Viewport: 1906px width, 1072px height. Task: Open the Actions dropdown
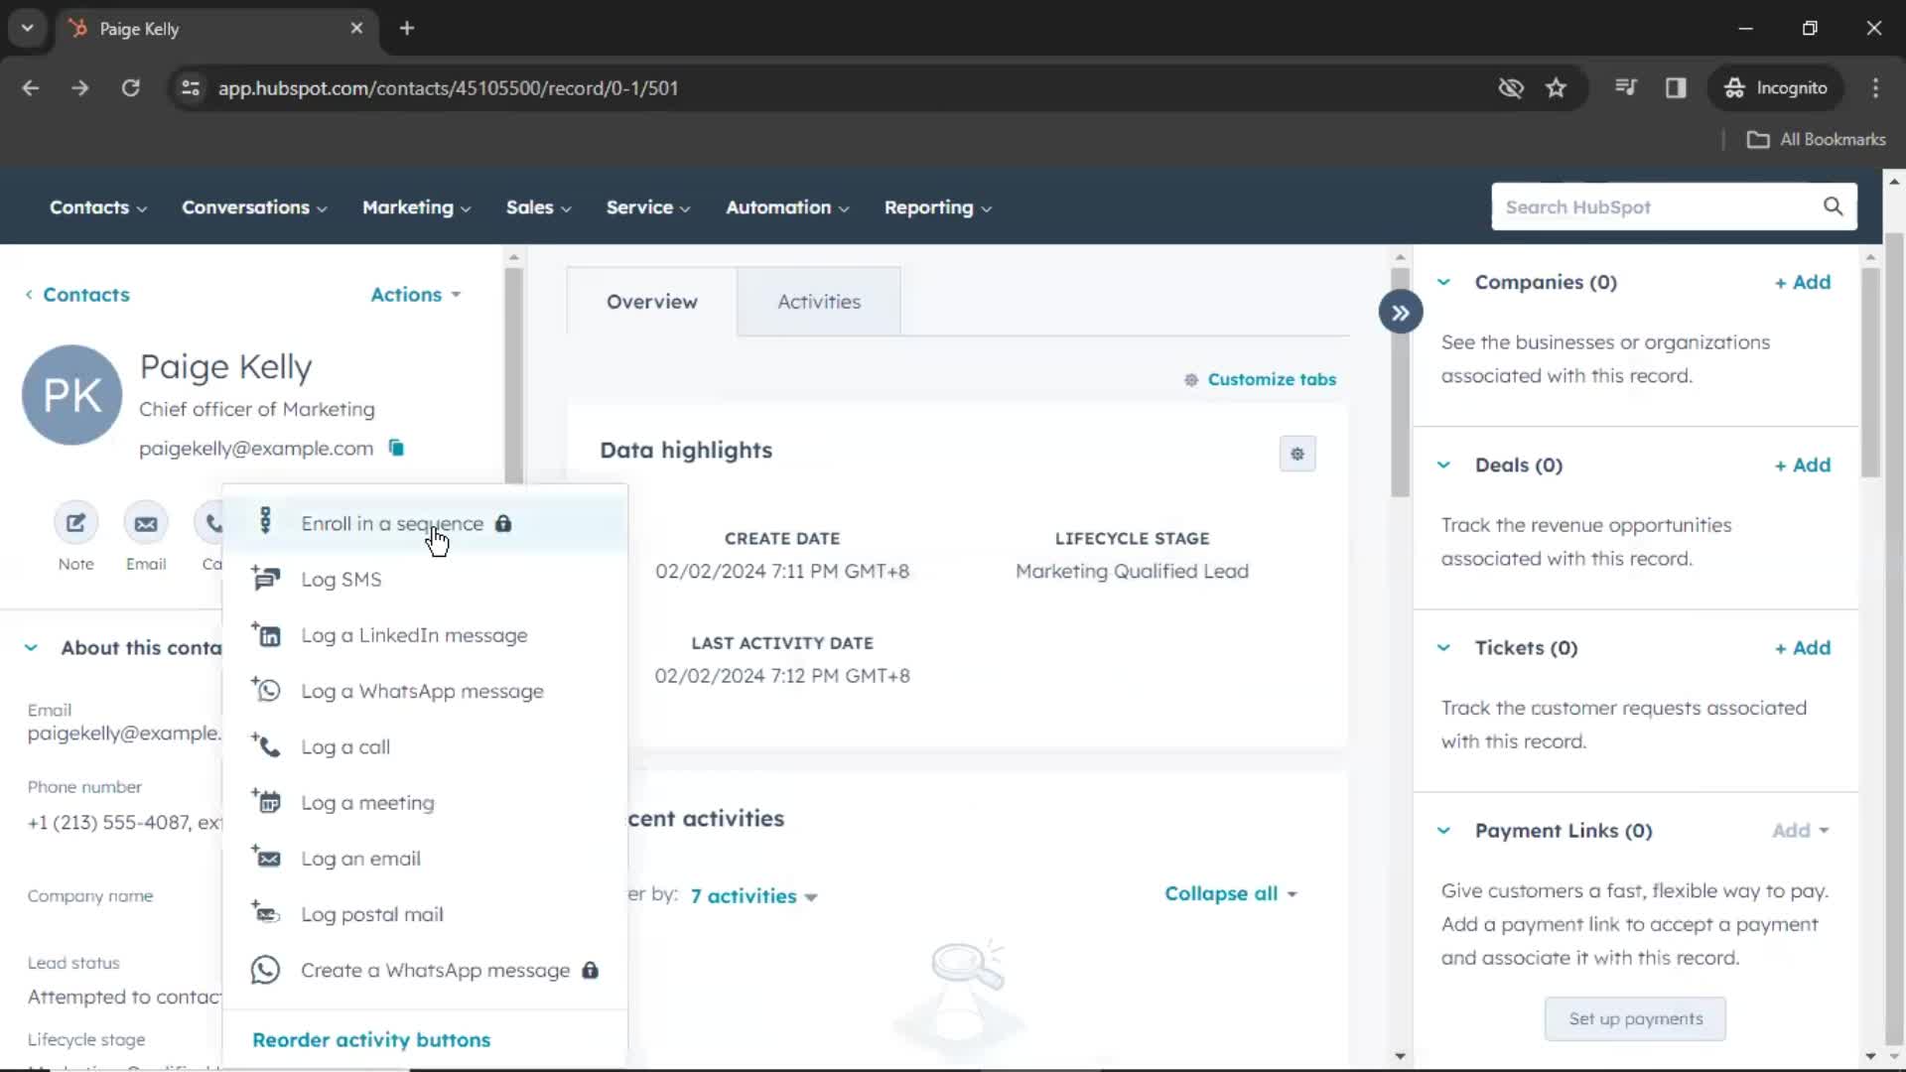click(x=416, y=295)
